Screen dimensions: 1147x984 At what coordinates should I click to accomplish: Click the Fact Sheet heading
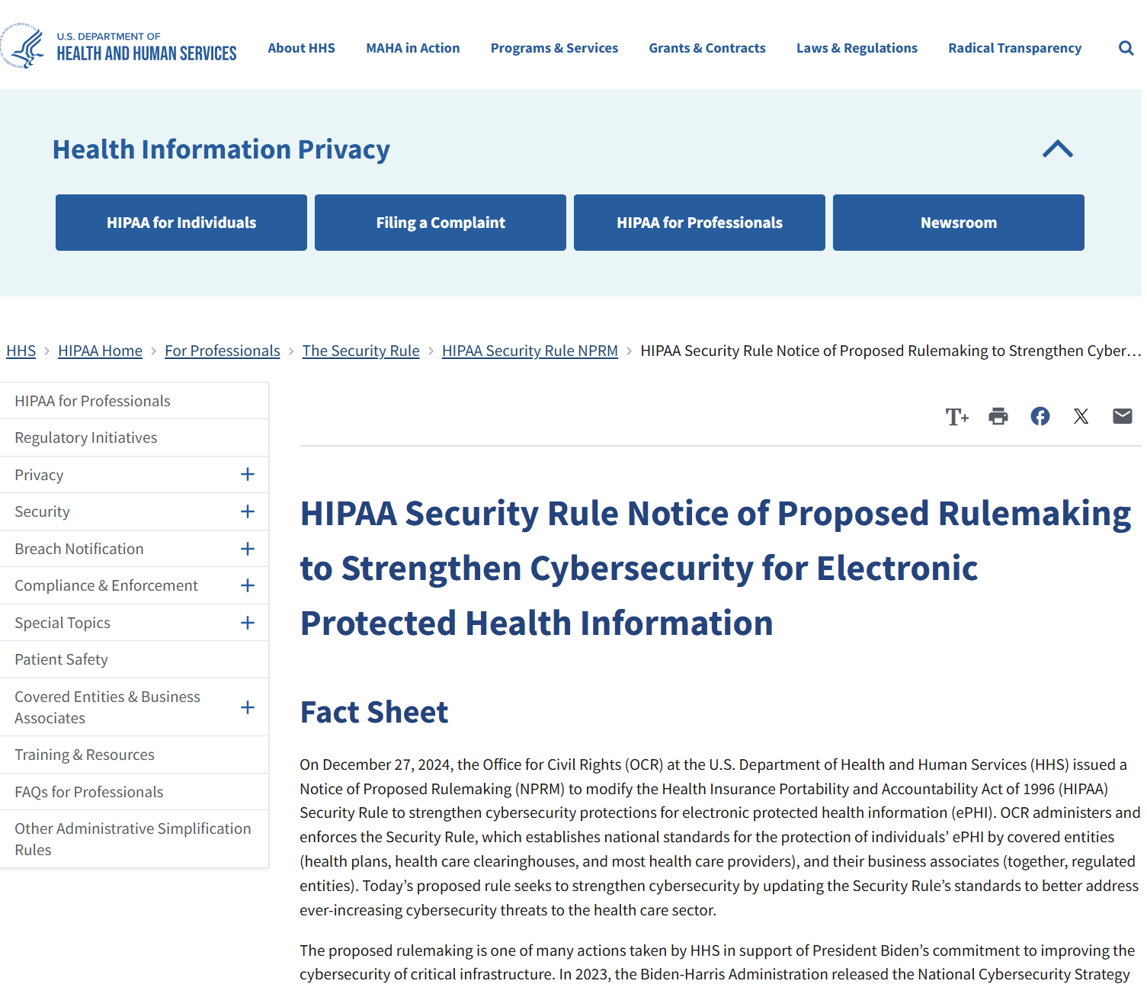click(374, 712)
